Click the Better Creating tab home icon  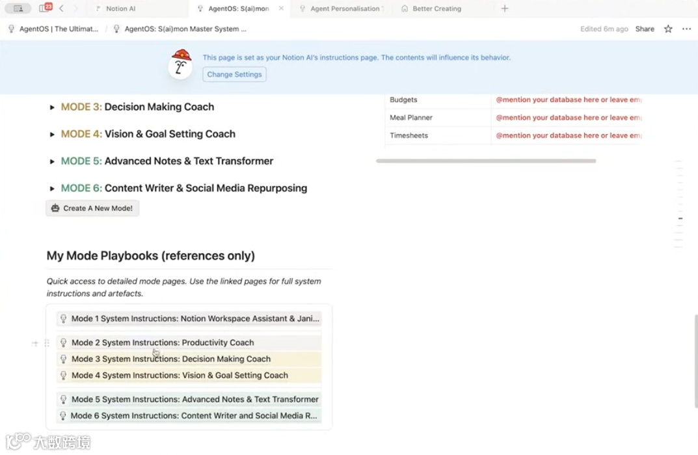pos(405,8)
